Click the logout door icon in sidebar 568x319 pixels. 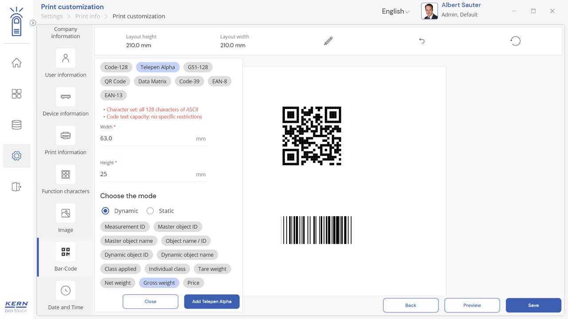16,187
